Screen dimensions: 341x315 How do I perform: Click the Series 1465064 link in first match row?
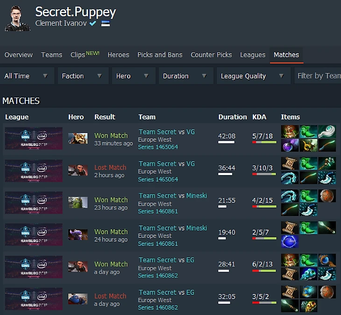158,147
